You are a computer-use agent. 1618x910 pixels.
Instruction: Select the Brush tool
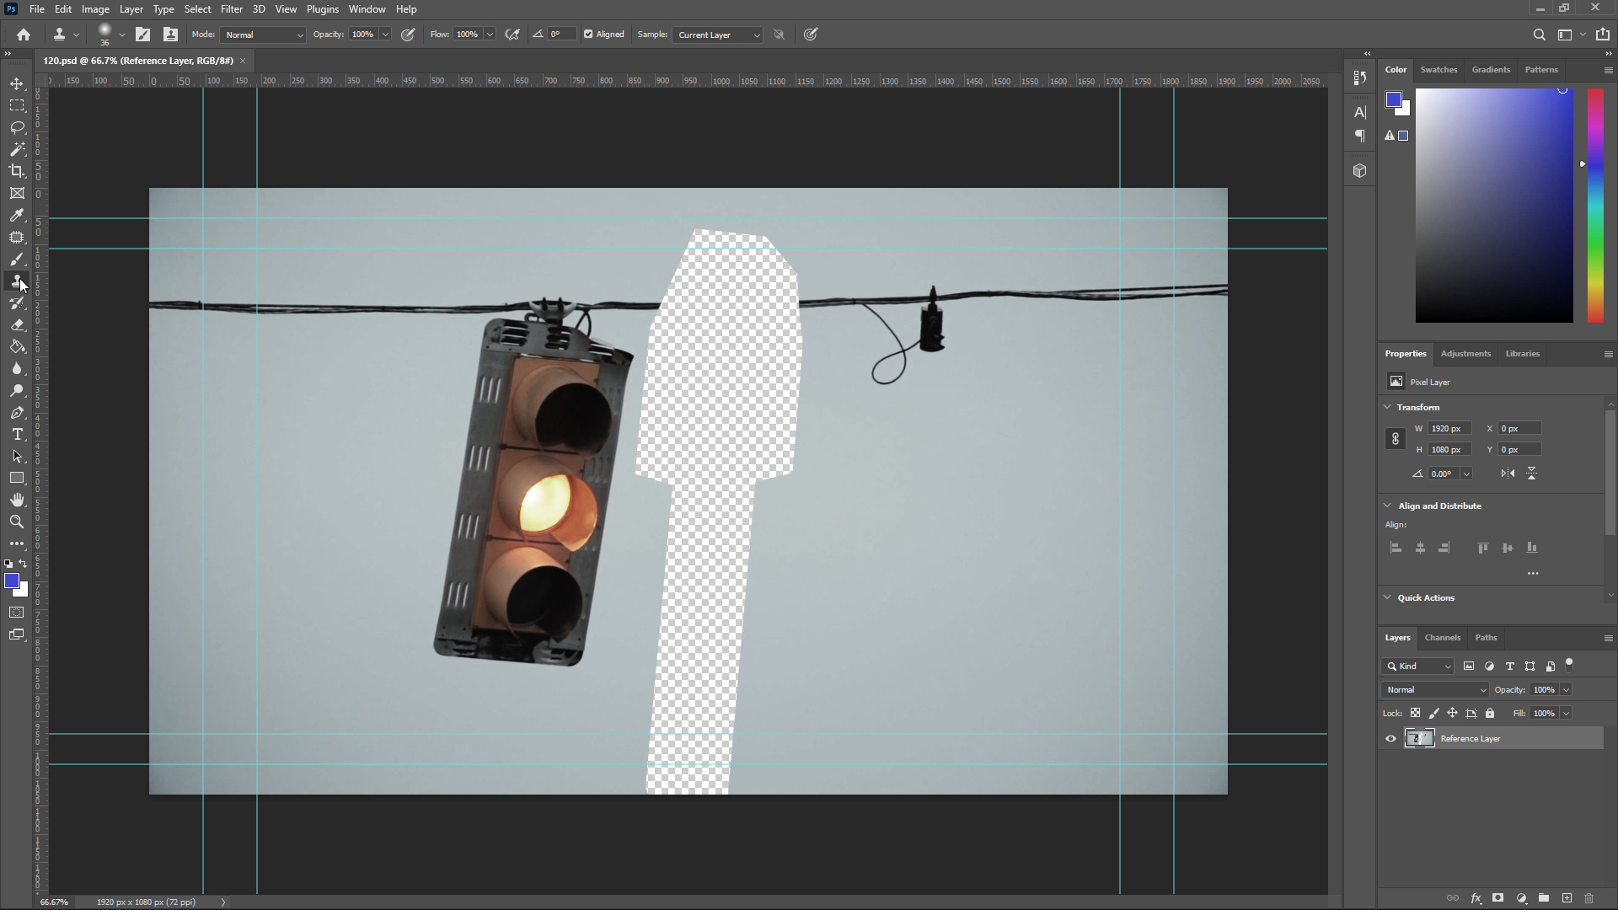point(17,259)
